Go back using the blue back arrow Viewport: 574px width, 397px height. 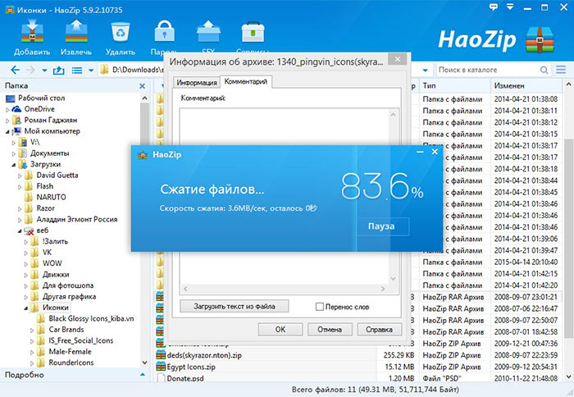(x=15, y=70)
